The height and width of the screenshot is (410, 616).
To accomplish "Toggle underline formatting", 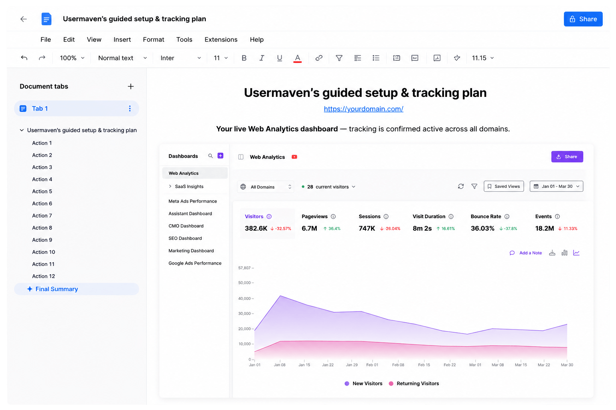I will coord(280,58).
